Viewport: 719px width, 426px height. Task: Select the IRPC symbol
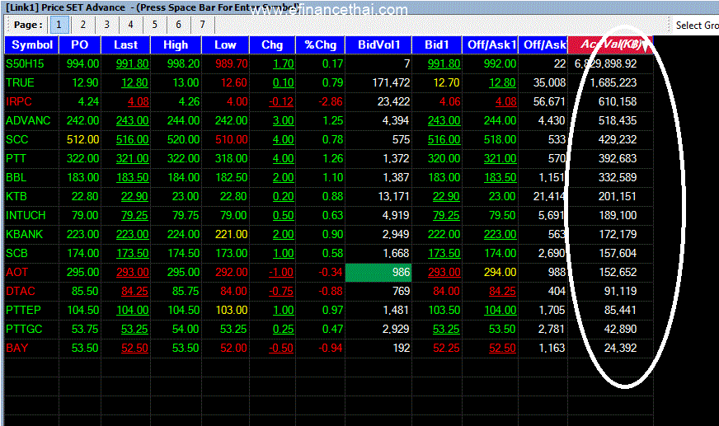pos(19,101)
